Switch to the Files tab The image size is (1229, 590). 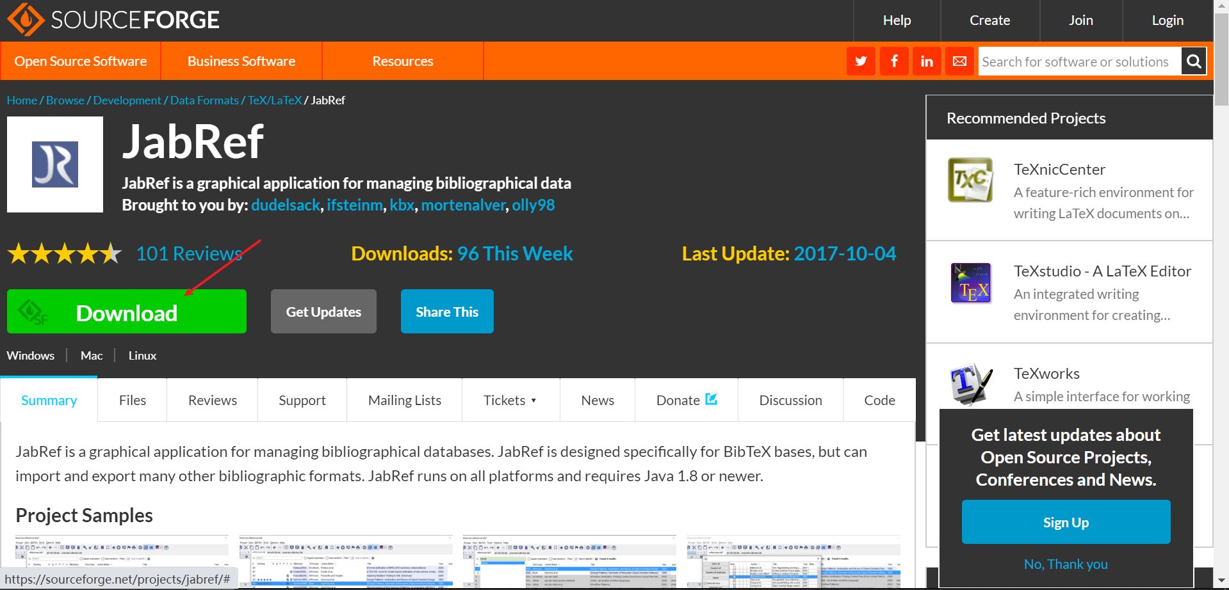(133, 400)
